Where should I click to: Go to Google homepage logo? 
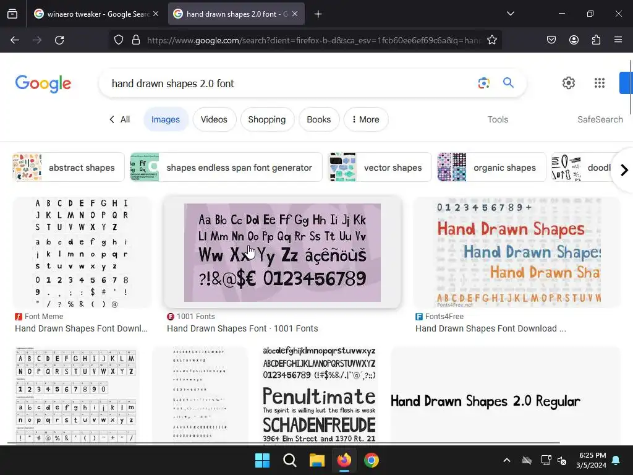click(43, 83)
